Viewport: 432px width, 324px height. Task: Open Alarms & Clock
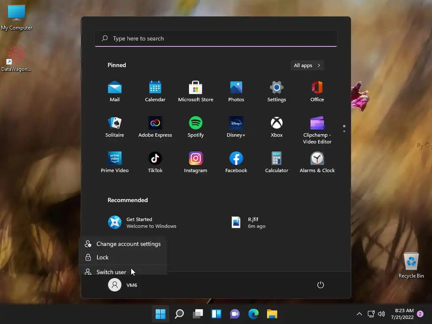[317, 162]
